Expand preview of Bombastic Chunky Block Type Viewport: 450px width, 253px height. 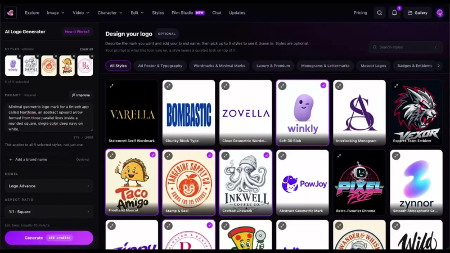pos(168,86)
